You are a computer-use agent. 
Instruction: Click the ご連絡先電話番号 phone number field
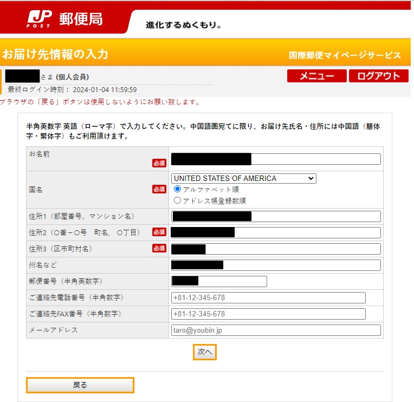pyautogui.click(x=268, y=297)
